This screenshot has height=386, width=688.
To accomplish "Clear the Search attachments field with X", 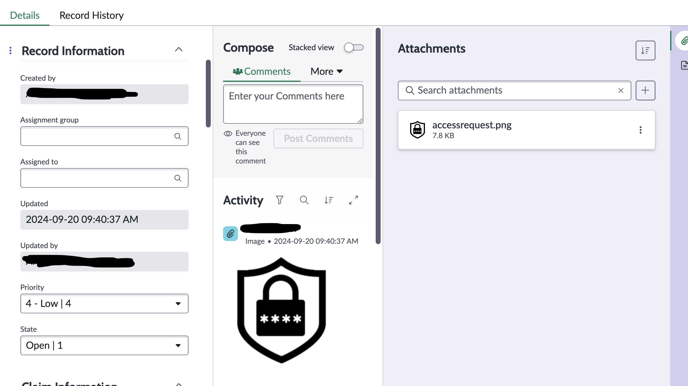I will 621,90.
